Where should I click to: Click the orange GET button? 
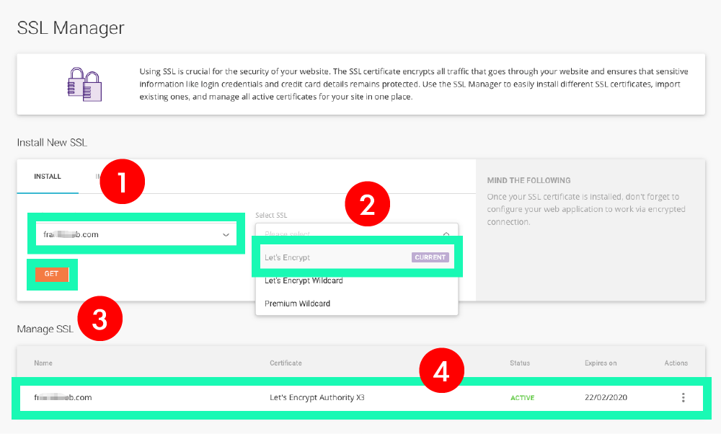[52, 274]
